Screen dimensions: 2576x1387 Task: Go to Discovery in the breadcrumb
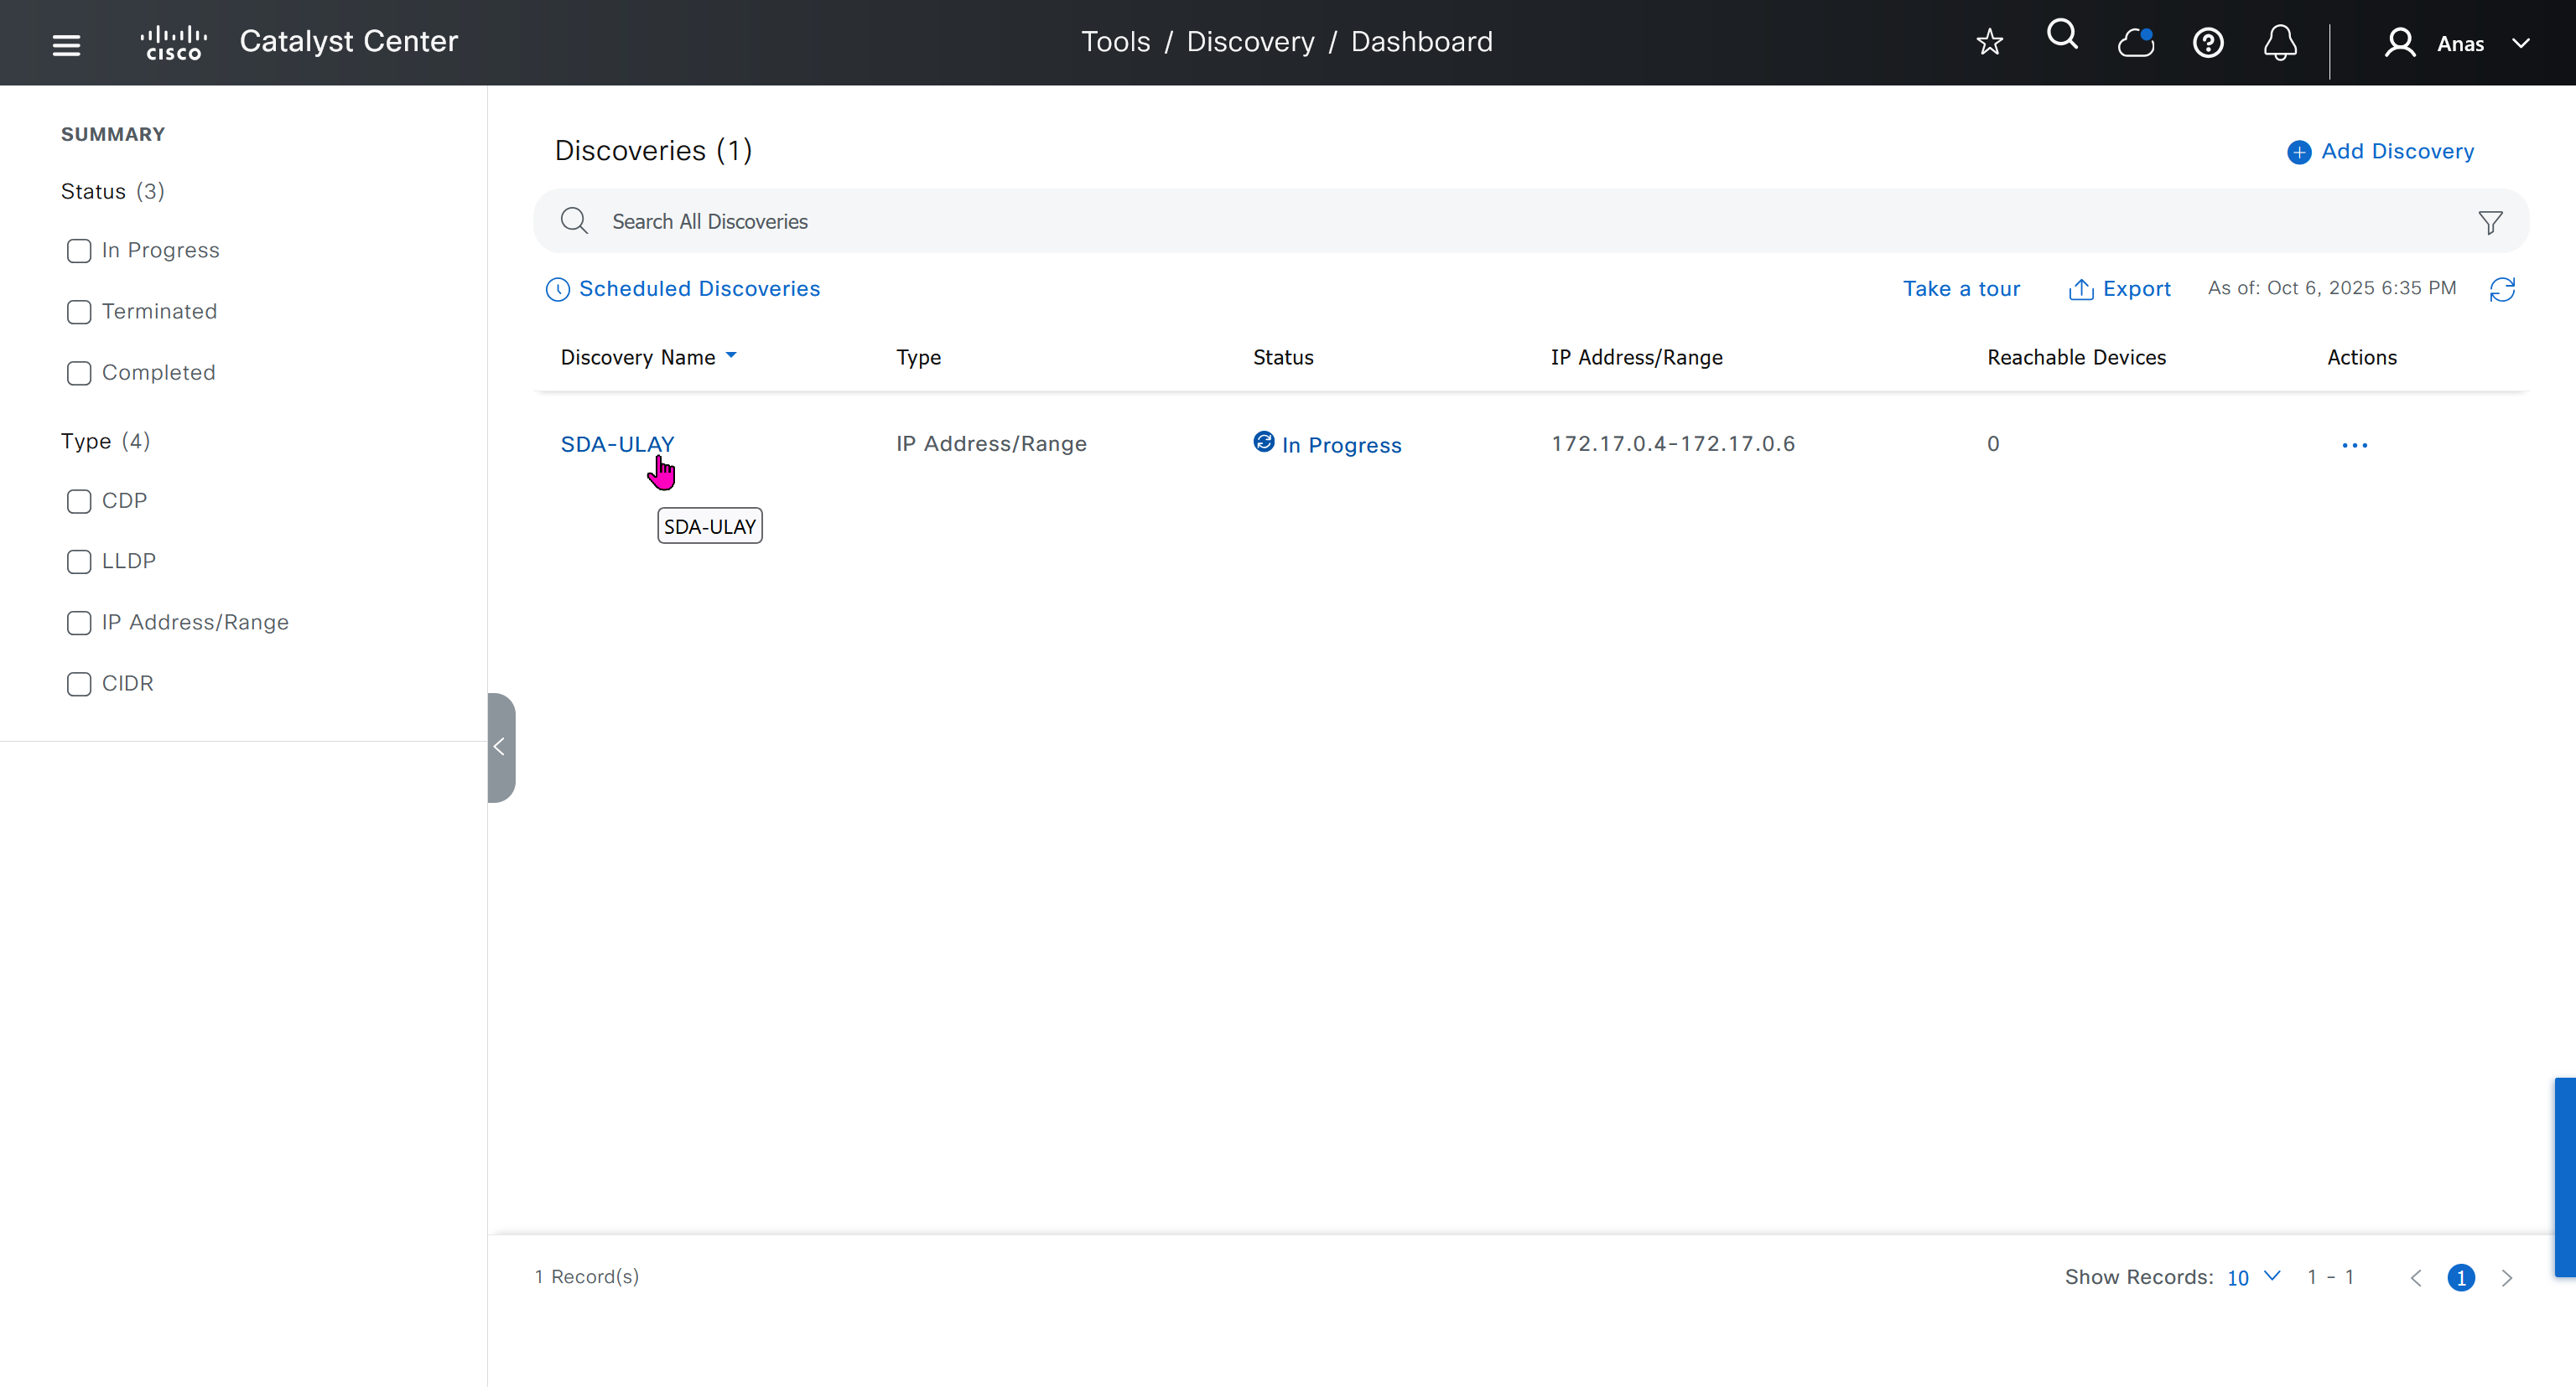click(x=1250, y=42)
